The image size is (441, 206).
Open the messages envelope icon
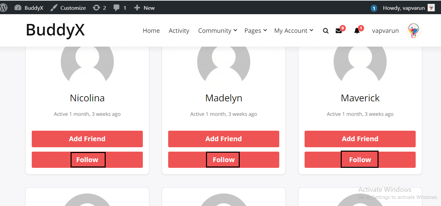338,31
